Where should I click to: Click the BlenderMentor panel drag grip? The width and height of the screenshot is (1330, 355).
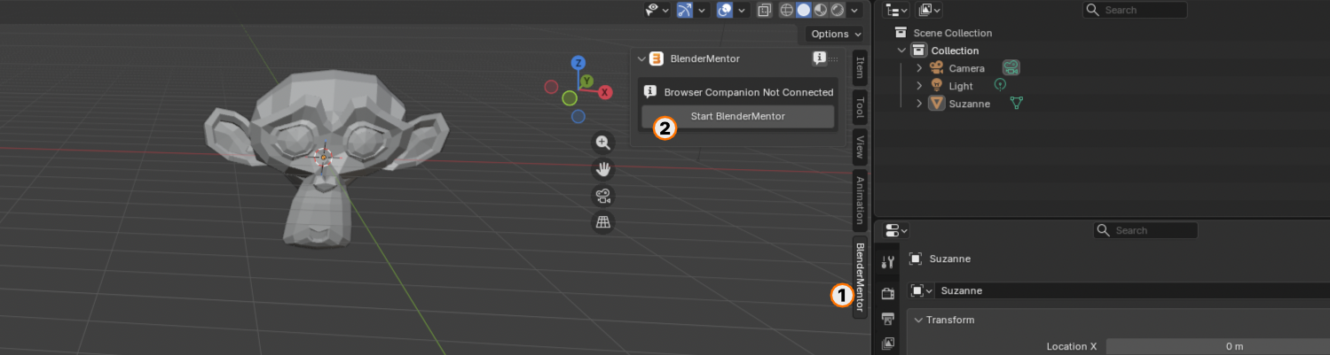(834, 58)
